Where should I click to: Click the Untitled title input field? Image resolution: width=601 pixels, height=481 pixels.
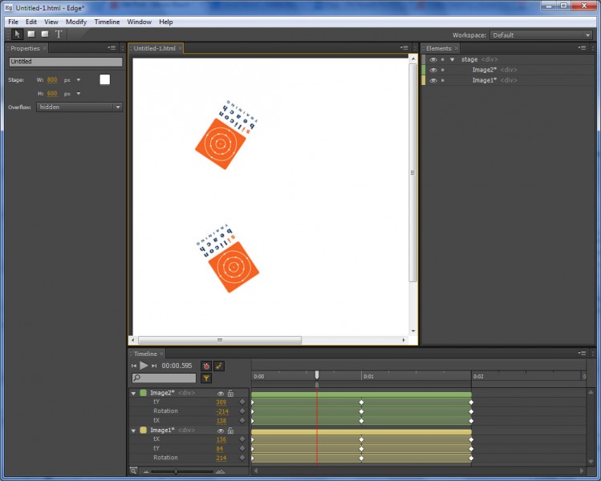tap(66, 62)
